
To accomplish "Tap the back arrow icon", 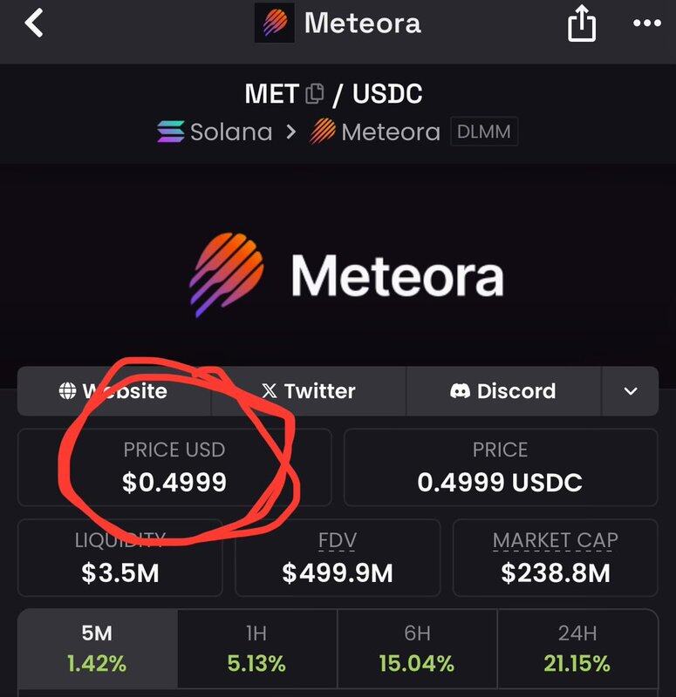I will coord(34,24).
